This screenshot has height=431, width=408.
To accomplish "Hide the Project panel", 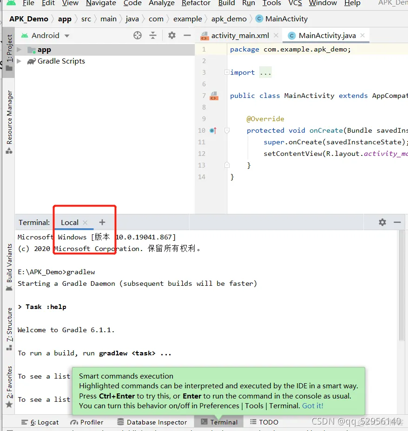I will (x=187, y=35).
